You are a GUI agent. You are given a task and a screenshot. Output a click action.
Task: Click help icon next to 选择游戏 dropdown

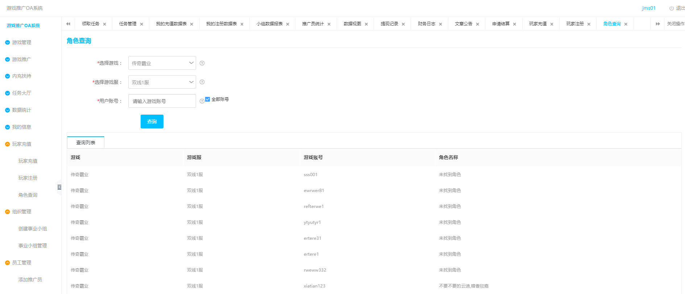[202, 63]
